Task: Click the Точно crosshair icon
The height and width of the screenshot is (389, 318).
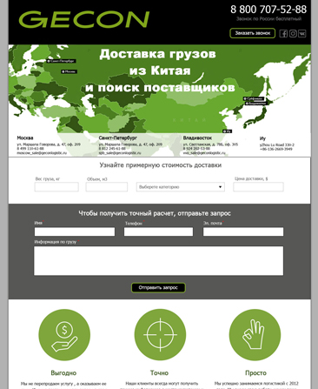Action: coord(160,335)
